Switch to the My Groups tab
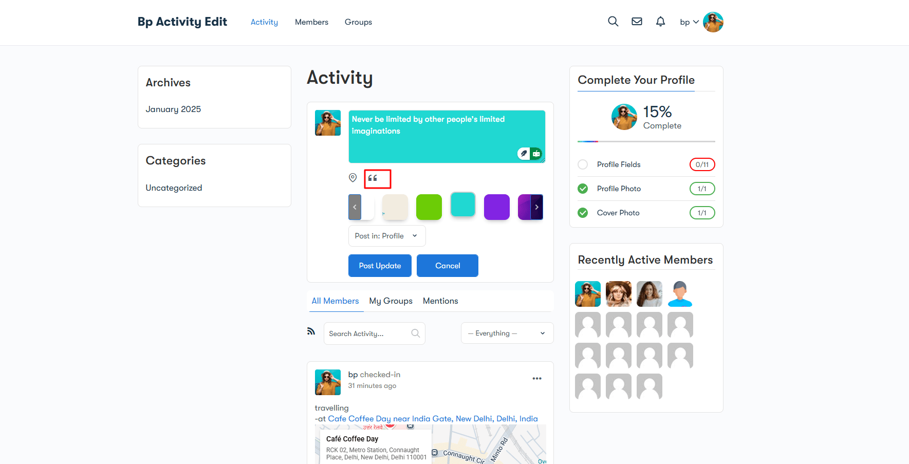The image size is (909, 464). click(x=391, y=301)
